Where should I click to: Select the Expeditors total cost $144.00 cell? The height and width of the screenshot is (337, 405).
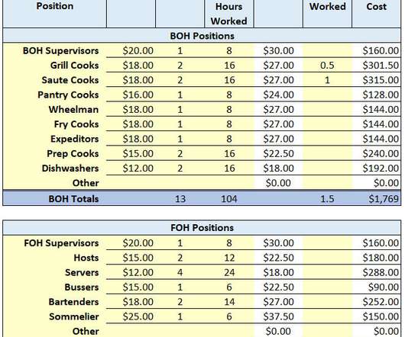tap(376, 139)
